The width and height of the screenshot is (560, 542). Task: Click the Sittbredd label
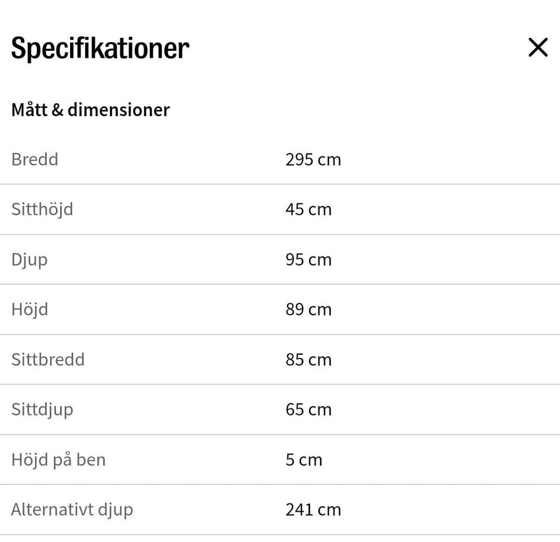(x=48, y=359)
